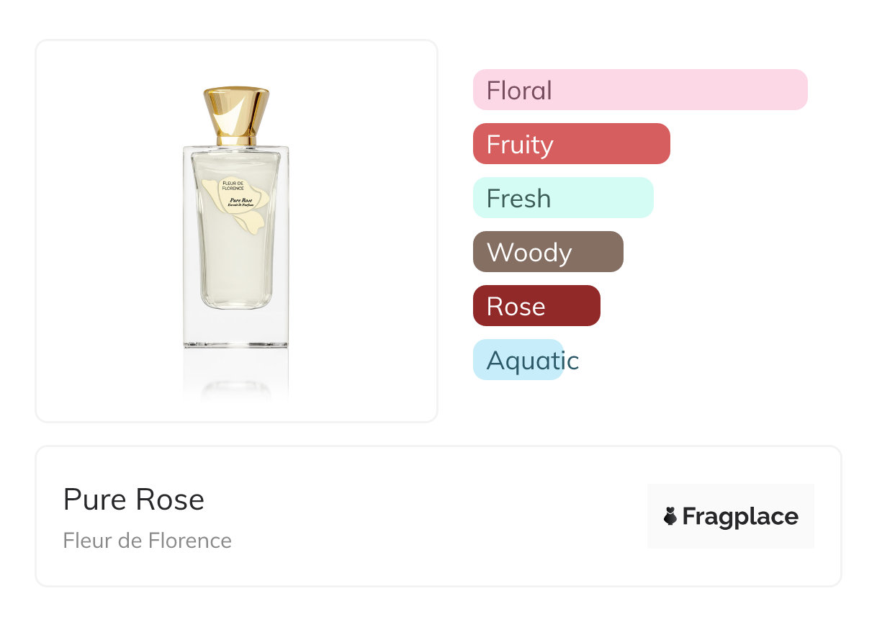Click the Pure Rose product title
The image size is (877, 622).
point(134,500)
